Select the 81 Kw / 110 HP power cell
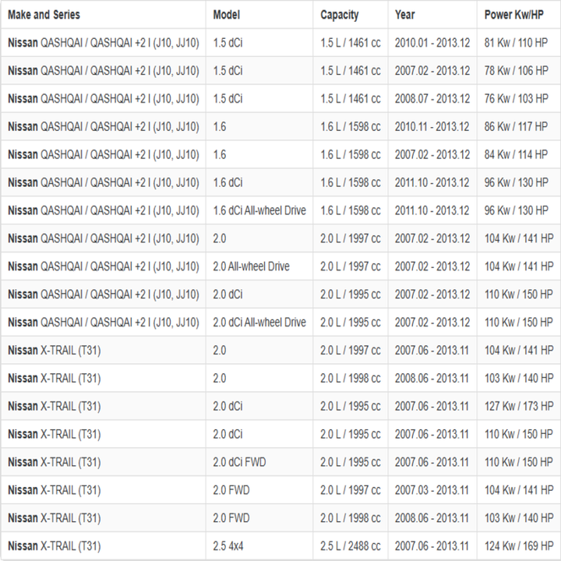This screenshot has width=561, height=561. [x=517, y=43]
